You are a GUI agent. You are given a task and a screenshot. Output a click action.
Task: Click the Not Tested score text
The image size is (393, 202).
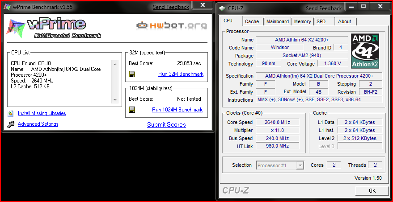pos(189,99)
